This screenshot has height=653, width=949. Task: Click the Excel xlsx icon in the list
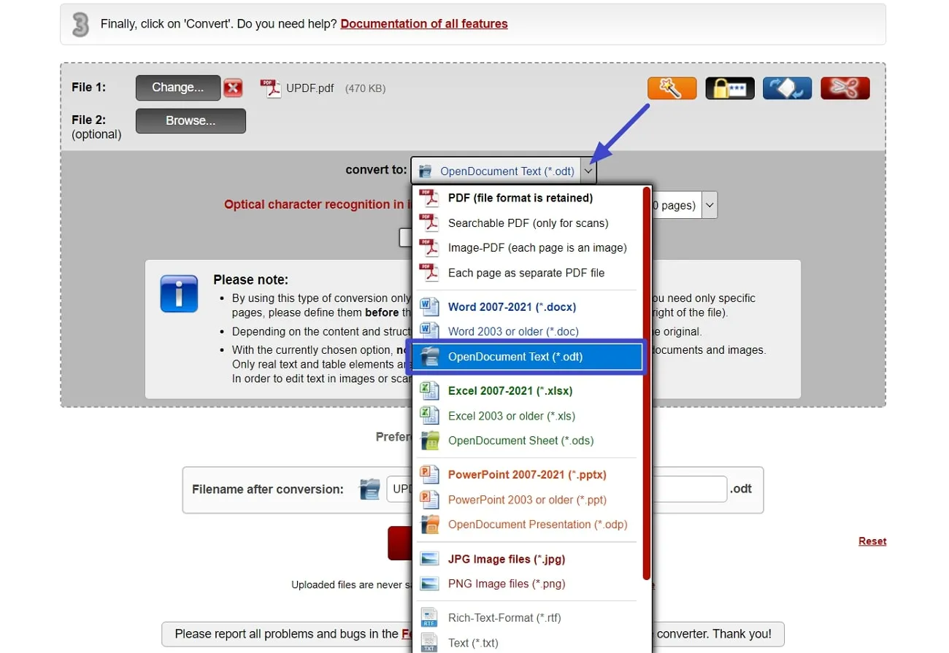coord(429,390)
